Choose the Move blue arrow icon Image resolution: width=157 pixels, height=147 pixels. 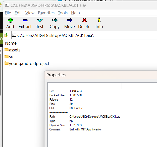point(70,20)
